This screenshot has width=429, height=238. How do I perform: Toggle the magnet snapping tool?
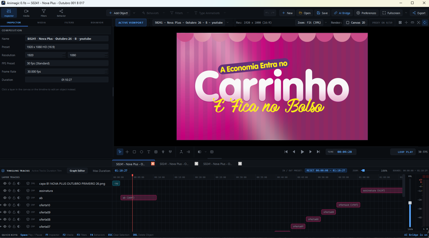(x=170, y=152)
